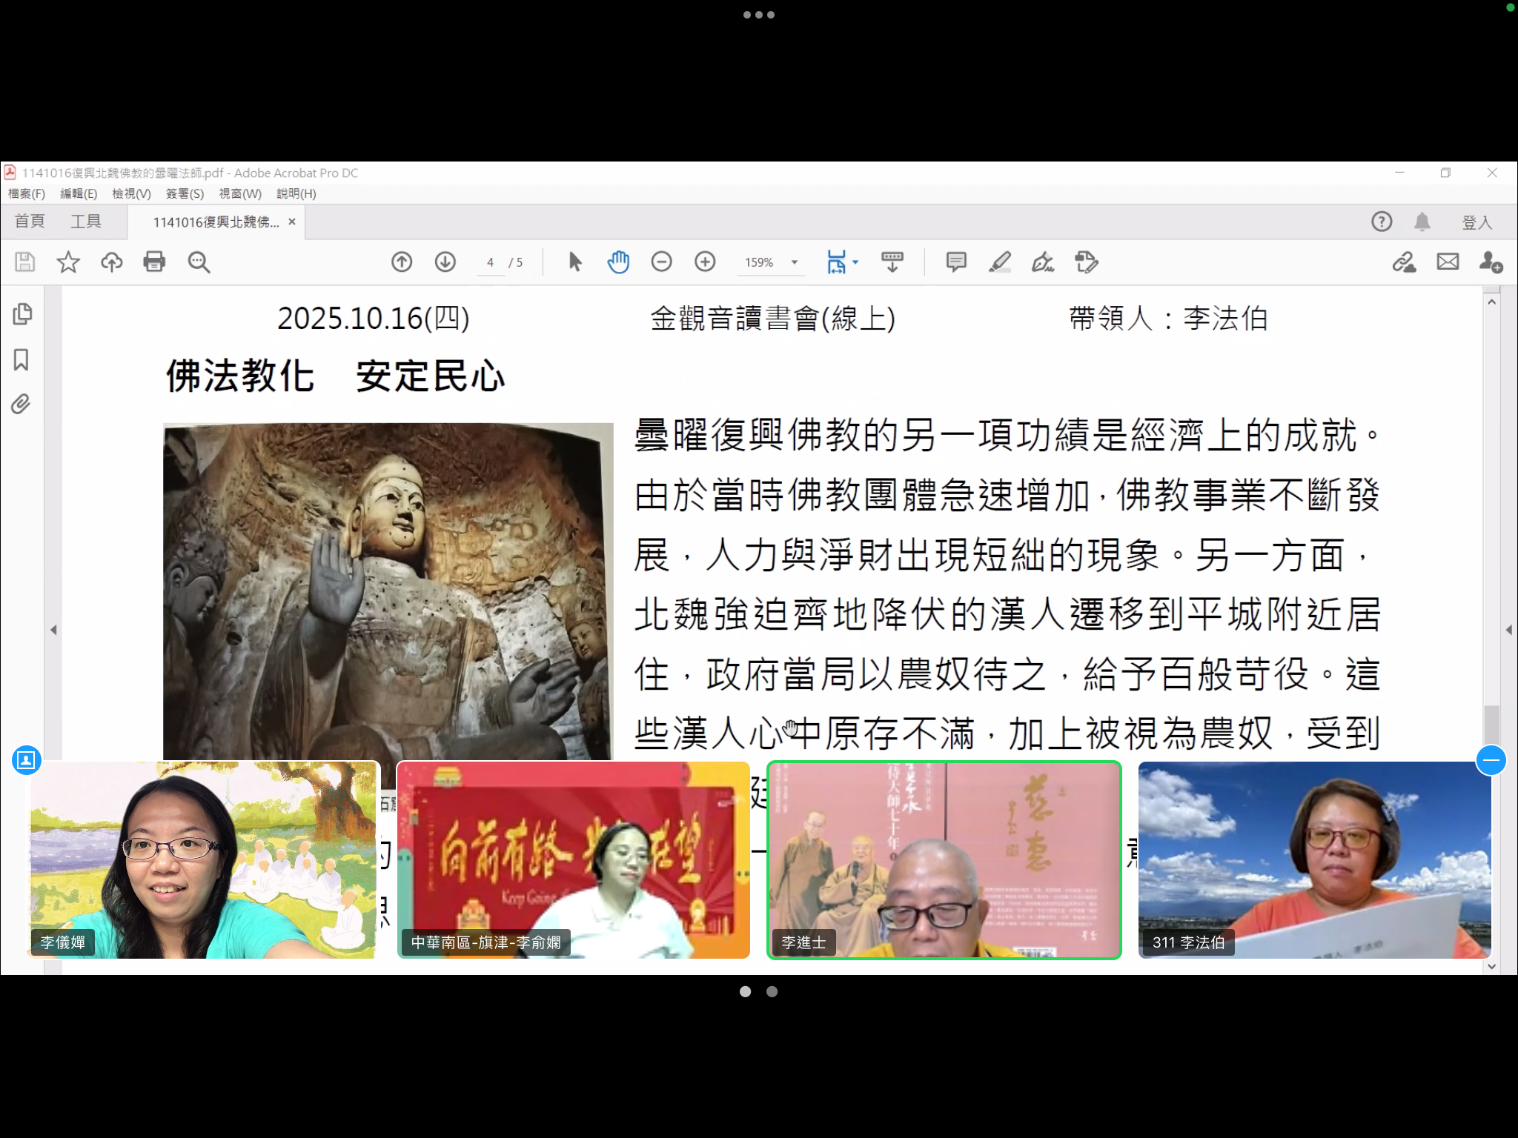Expand the 159% zoom level dropdown

(x=795, y=262)
